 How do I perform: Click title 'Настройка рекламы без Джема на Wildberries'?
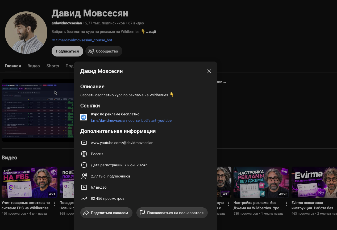(x=258, y=205)
